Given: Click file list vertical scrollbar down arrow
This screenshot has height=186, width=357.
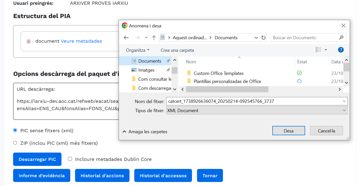Looking at the screenshot, I should coord(346,82).
